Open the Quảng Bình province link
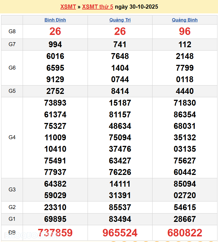Screen dimensions: 218x242 coord(185,20)
